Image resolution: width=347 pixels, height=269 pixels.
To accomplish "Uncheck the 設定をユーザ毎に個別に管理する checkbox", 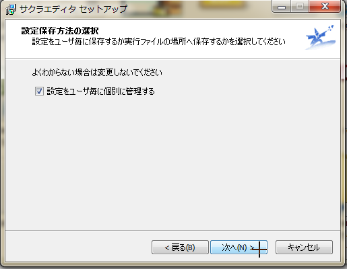I will (39, 91).
